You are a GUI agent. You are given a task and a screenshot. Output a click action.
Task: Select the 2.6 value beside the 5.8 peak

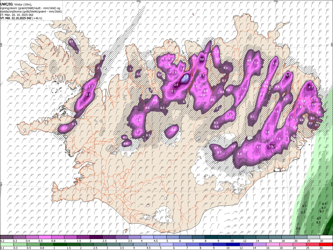176,85
